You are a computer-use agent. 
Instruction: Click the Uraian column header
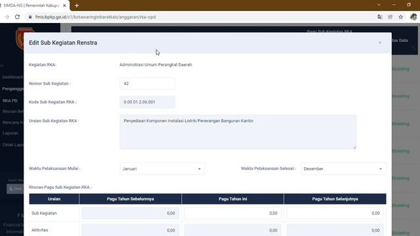(54, 199)
